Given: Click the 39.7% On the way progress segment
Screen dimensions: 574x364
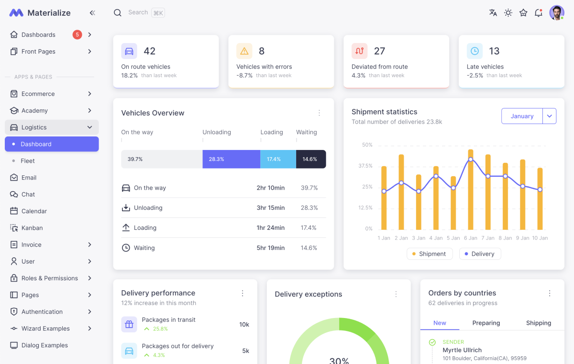Looking at the screenshot, I should 161,158.
